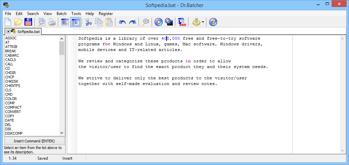
Task: Print the document with printer icon
Action: (52, 22)
